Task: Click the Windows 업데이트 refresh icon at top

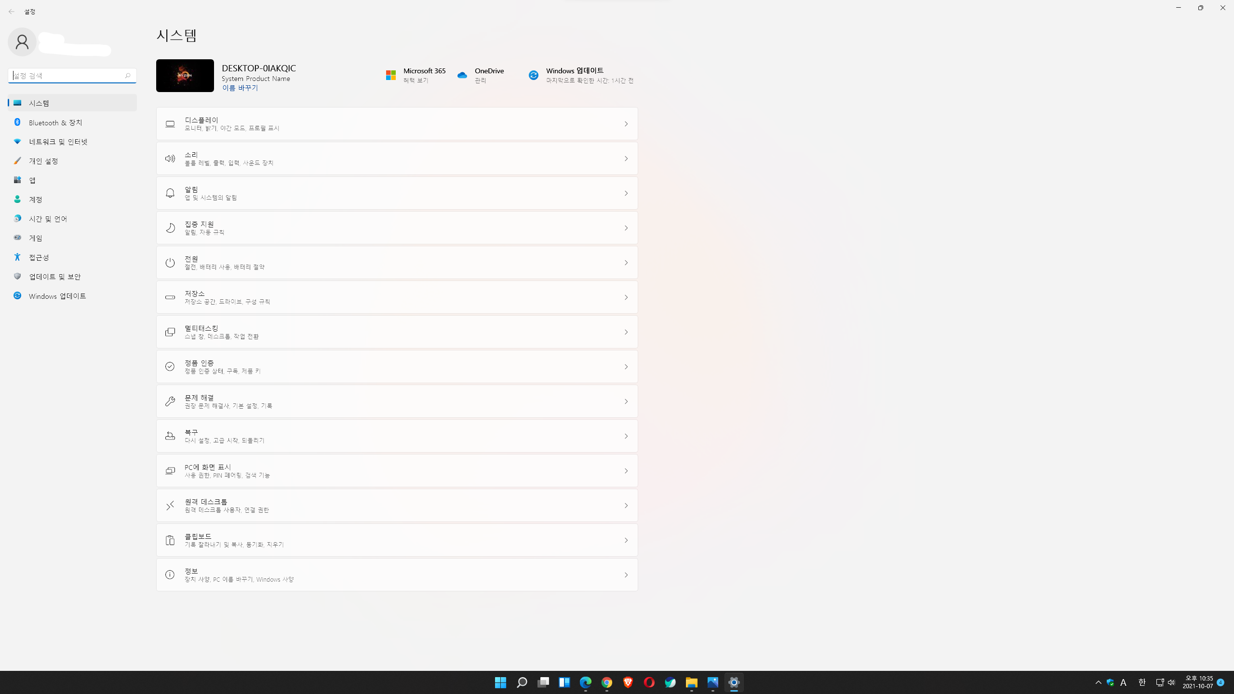Action: click(x=533, y=75)
